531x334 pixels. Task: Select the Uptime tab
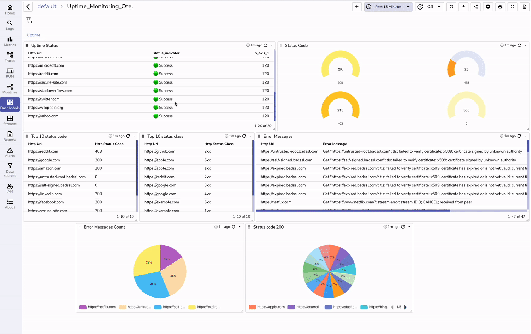click(33, 35)
